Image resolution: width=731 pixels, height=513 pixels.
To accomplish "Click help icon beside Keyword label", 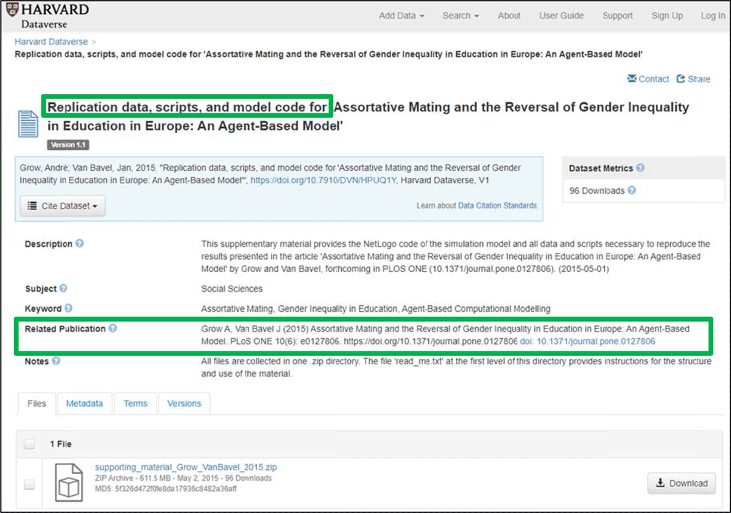I will pos(68,308).
